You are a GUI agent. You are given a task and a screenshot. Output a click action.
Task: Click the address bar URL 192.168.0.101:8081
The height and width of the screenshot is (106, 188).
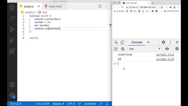pyautogui.click(x=148, y=7)
